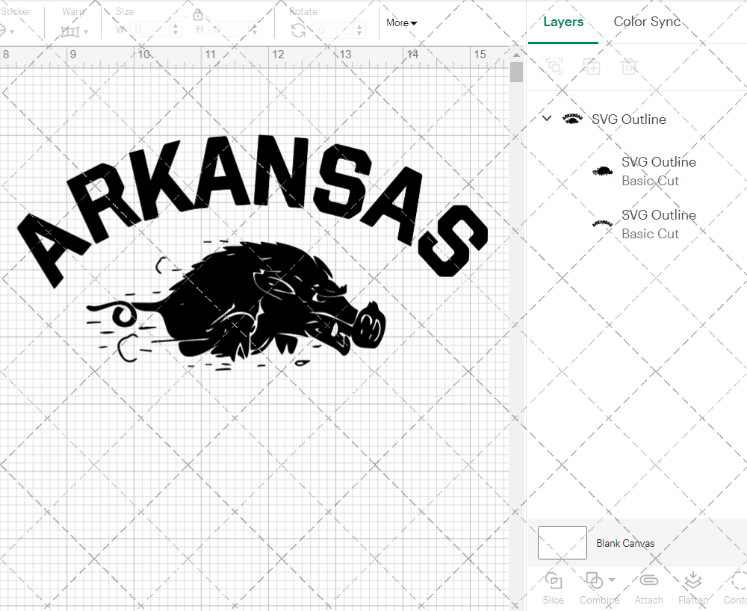This screenshot has height=611, width=747.
Task: Open the More dropdown
Action: 401,23
